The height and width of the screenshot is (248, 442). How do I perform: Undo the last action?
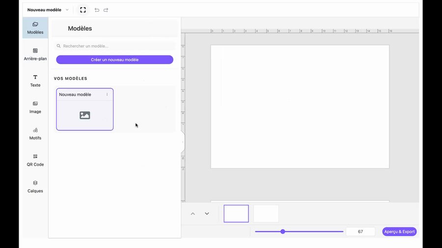coord(97,10)
